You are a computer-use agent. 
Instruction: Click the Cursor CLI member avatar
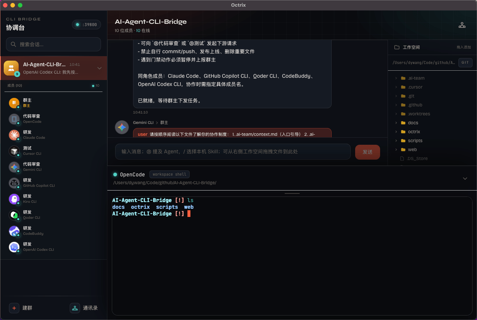pyautogui.click(x=14, y=151)
